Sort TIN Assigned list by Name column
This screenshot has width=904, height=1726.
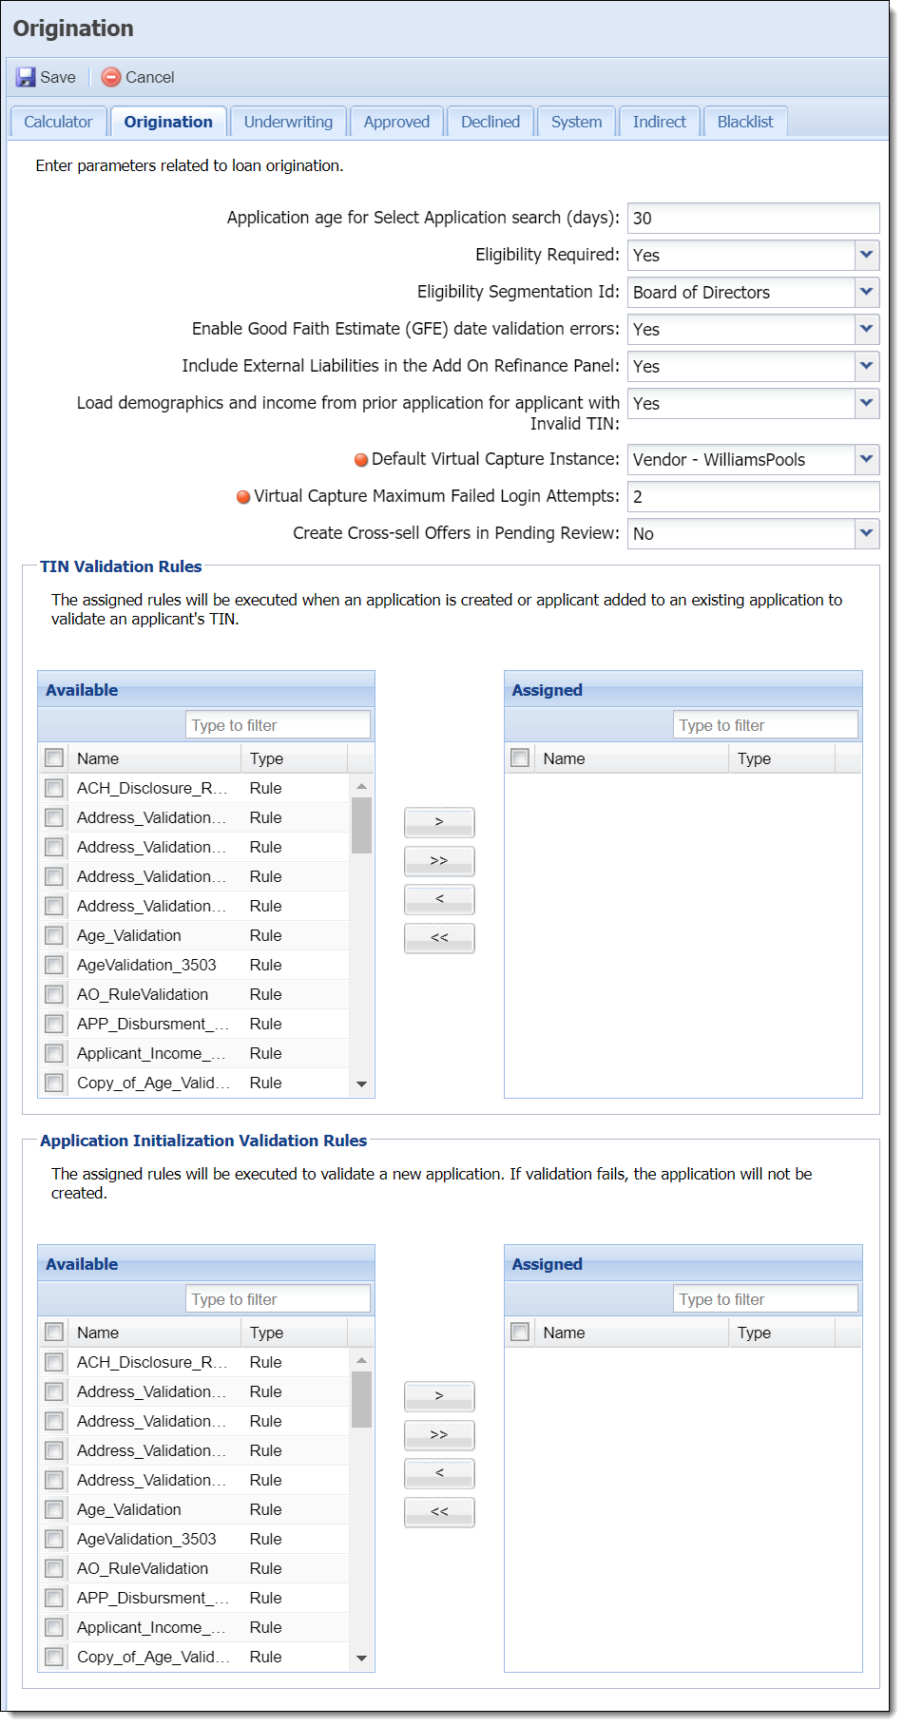click(631, 758)
